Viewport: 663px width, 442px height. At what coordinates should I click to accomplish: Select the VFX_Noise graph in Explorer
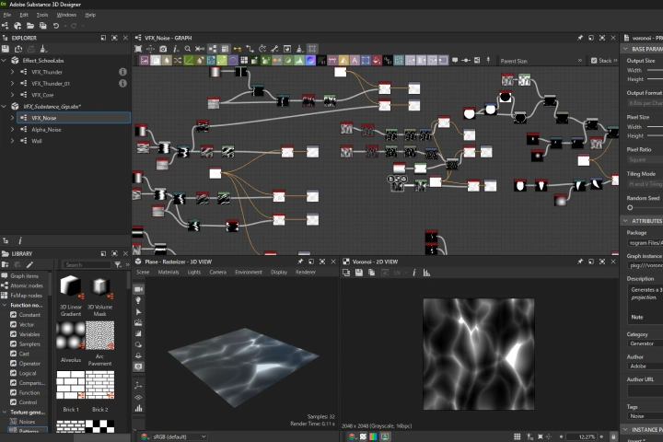point(74,118)
